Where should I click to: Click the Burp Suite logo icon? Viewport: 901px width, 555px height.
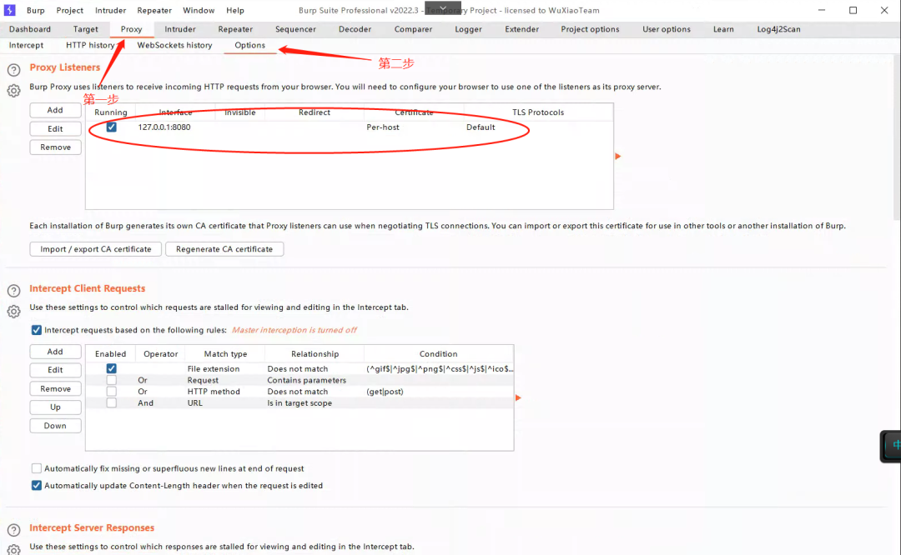tap(10, 10)
